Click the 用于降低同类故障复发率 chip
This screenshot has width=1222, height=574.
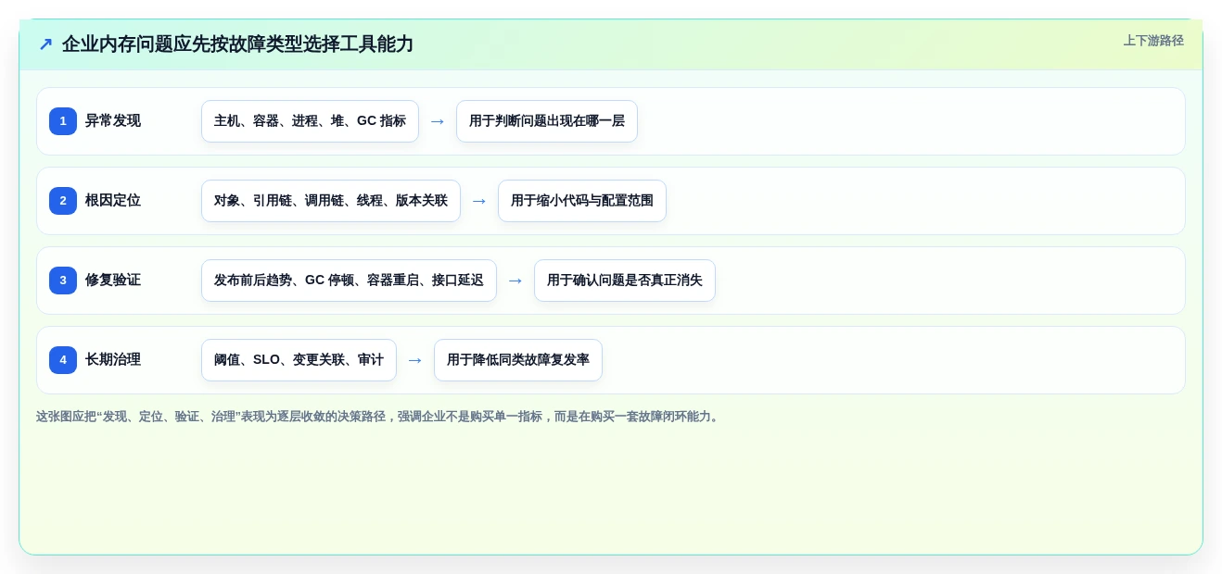click(518, 360)
